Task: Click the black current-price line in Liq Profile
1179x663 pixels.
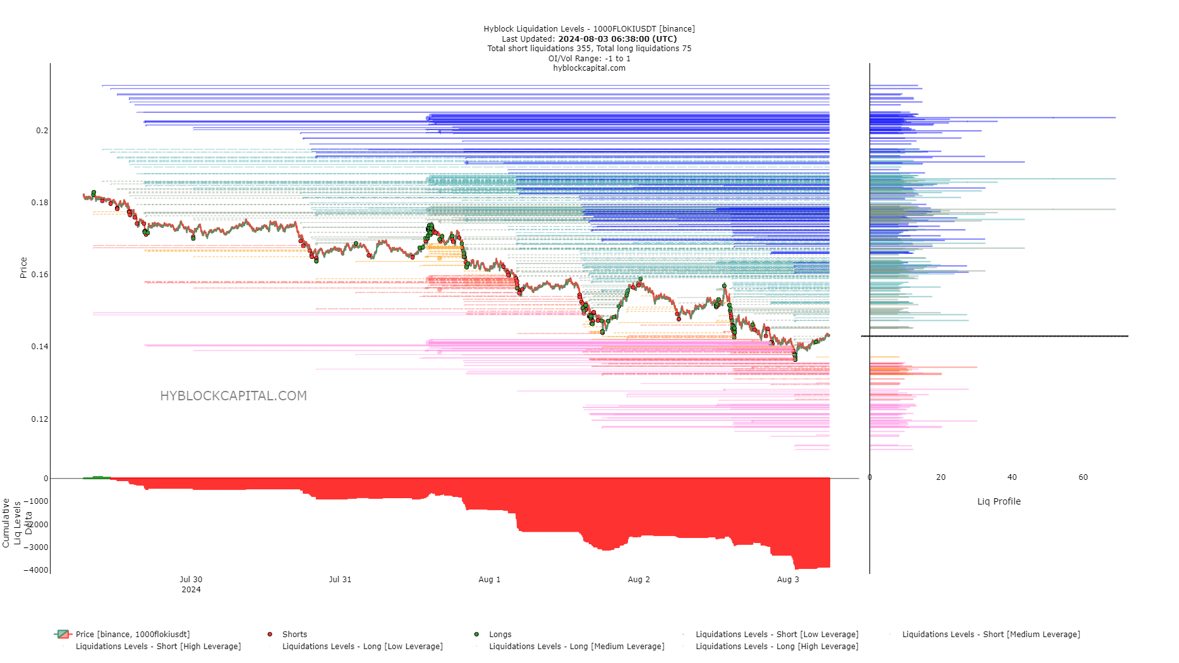Action: (995, 336)
